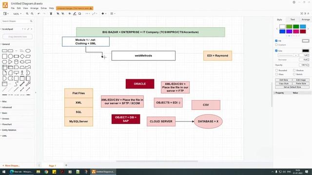Click the delete trash icon
Image resolution: width=312 pixels, height=175 pixels.
[51, 14]
